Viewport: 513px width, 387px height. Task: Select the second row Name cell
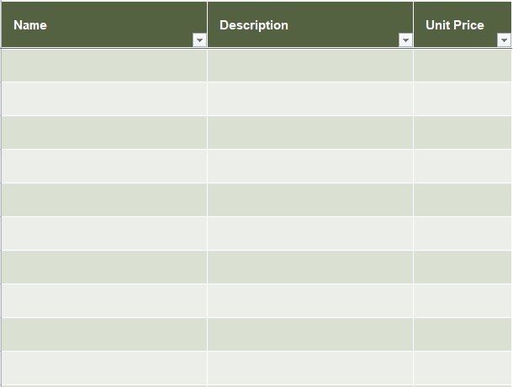click(104, 98)
